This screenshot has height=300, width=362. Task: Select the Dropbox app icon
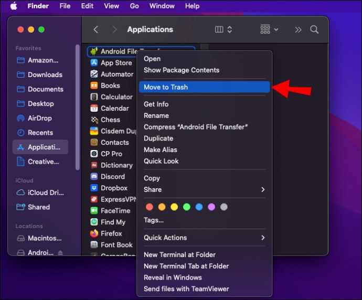tap(94, 188)
